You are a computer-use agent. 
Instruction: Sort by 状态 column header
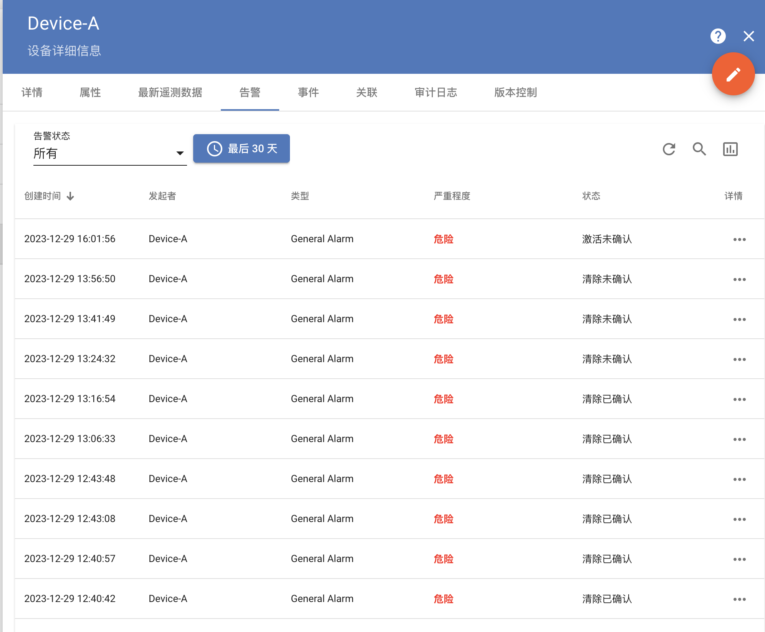[x=591, y=196]
